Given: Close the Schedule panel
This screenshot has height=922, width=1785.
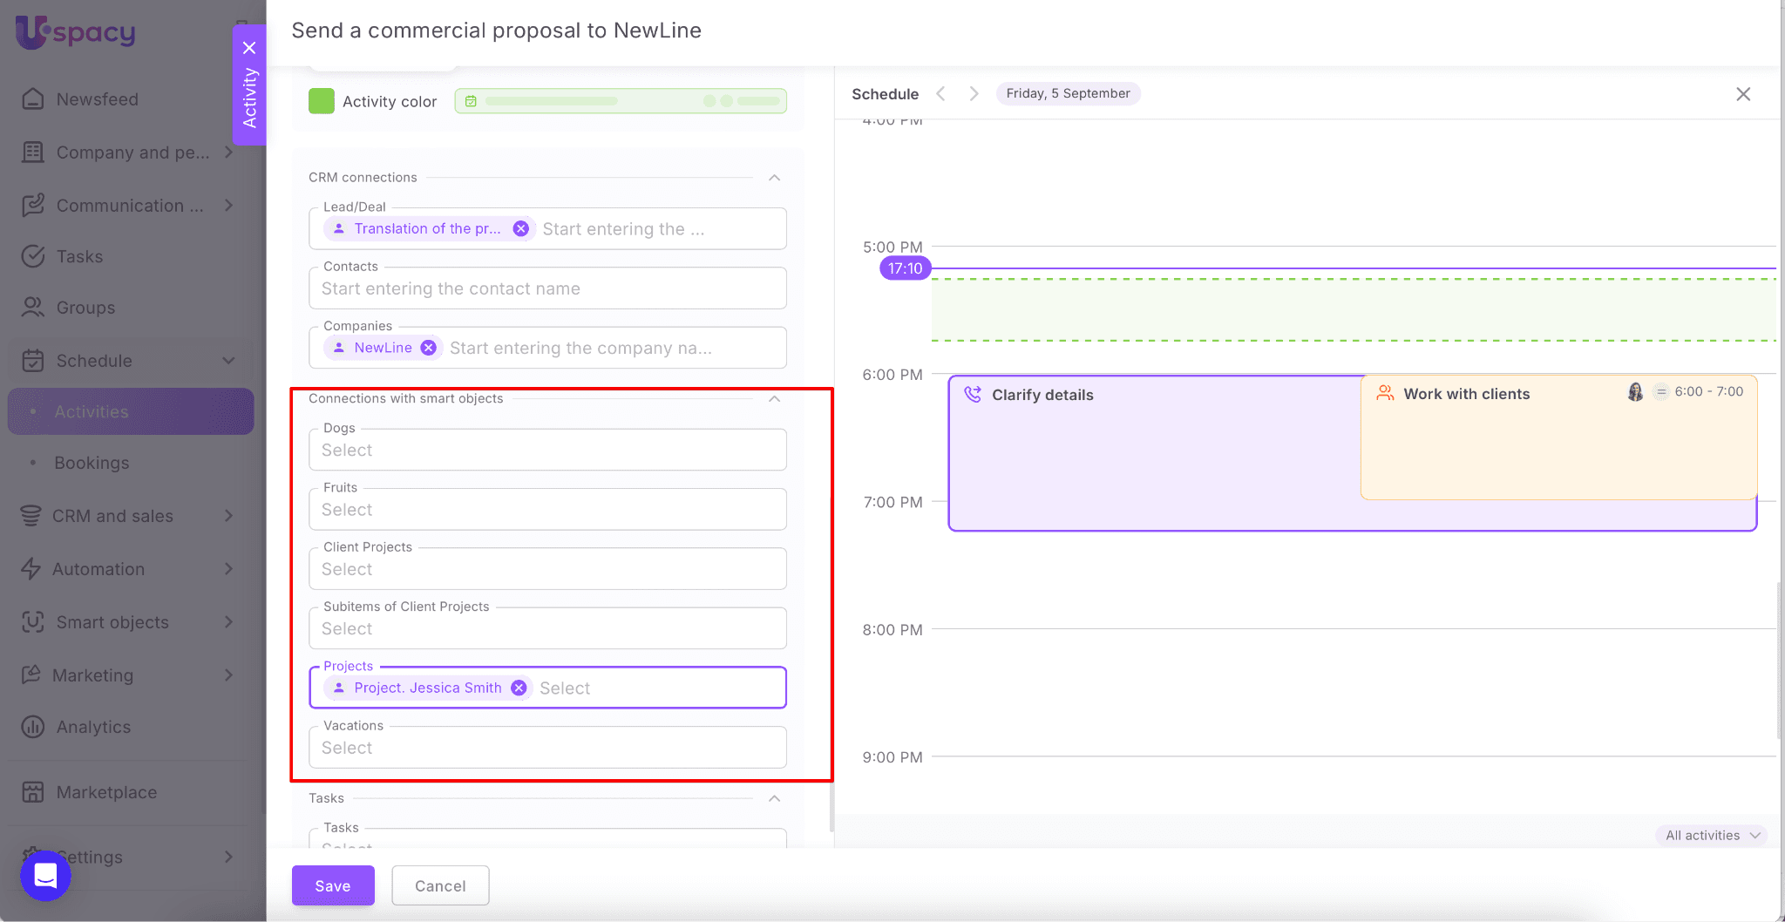Looking at the screenshot, I should (x=1743, y=94).
